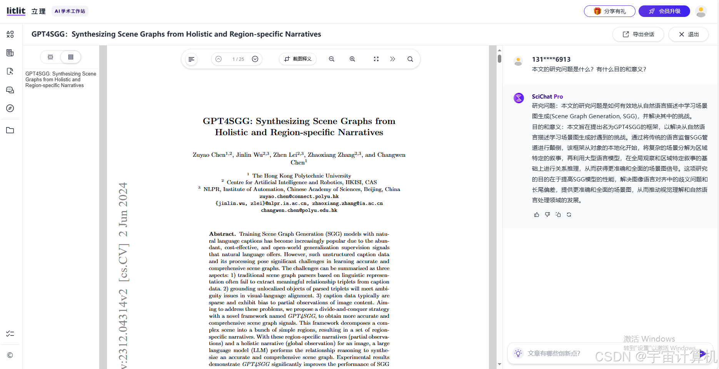Click the user question text

tap(589, 69)
